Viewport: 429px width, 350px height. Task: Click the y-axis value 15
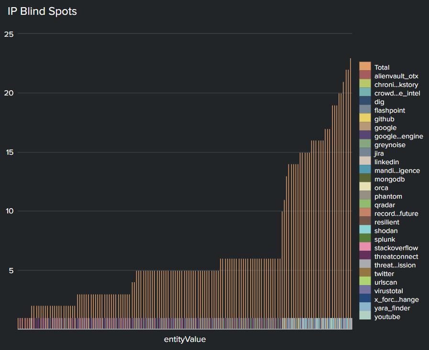(x=10, y=152)
